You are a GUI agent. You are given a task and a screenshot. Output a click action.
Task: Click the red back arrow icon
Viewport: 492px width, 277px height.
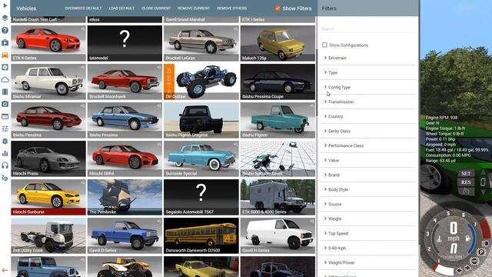point(5,270)
